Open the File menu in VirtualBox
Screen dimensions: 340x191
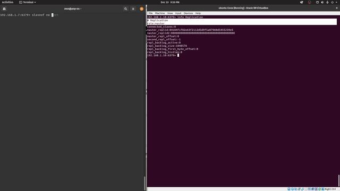(150, 13)
